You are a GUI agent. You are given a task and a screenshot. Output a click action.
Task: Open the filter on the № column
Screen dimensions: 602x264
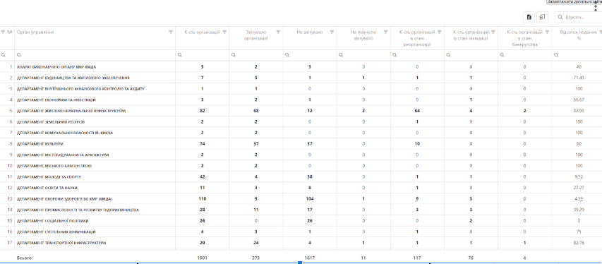[x=3, y=32]
